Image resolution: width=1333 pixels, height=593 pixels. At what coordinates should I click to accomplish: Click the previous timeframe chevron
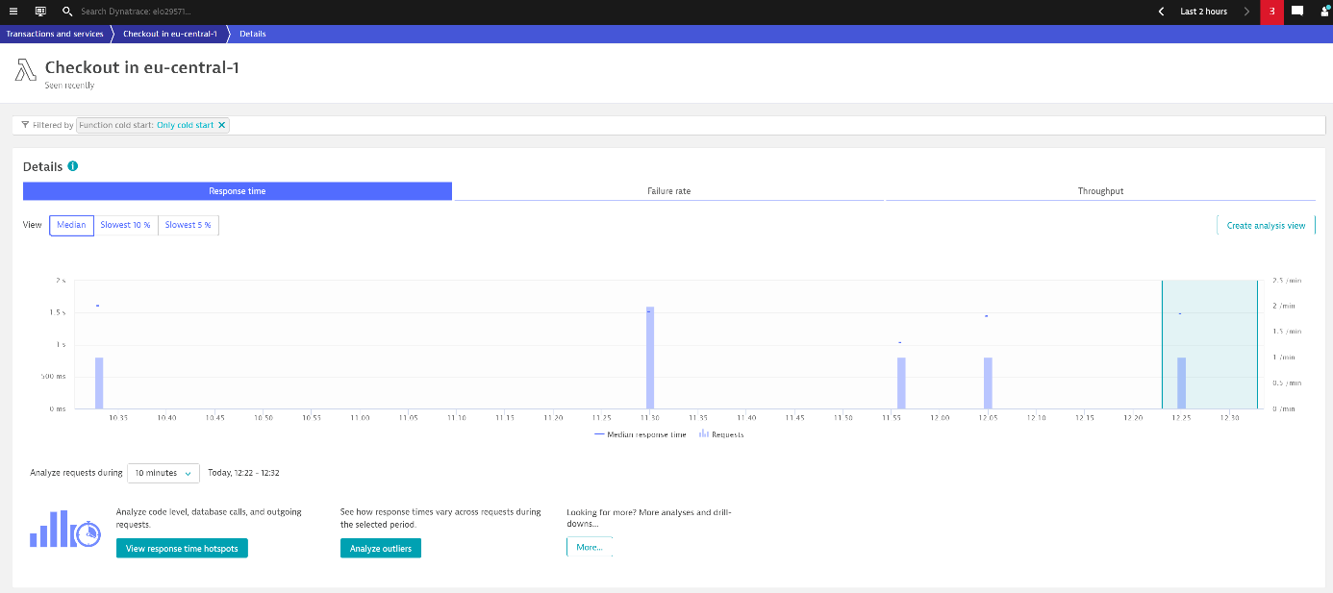pyautogui.click(x=1161, y=12)
